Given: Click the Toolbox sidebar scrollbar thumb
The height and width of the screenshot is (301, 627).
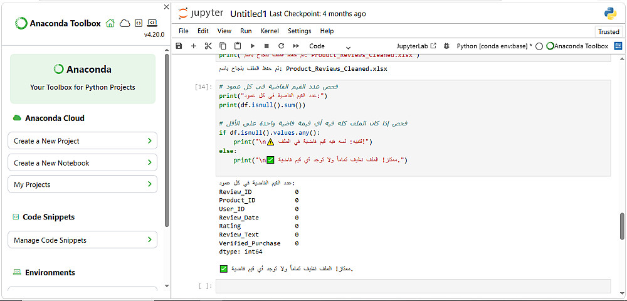Looking at the screenshot, I should coord(167,140).
